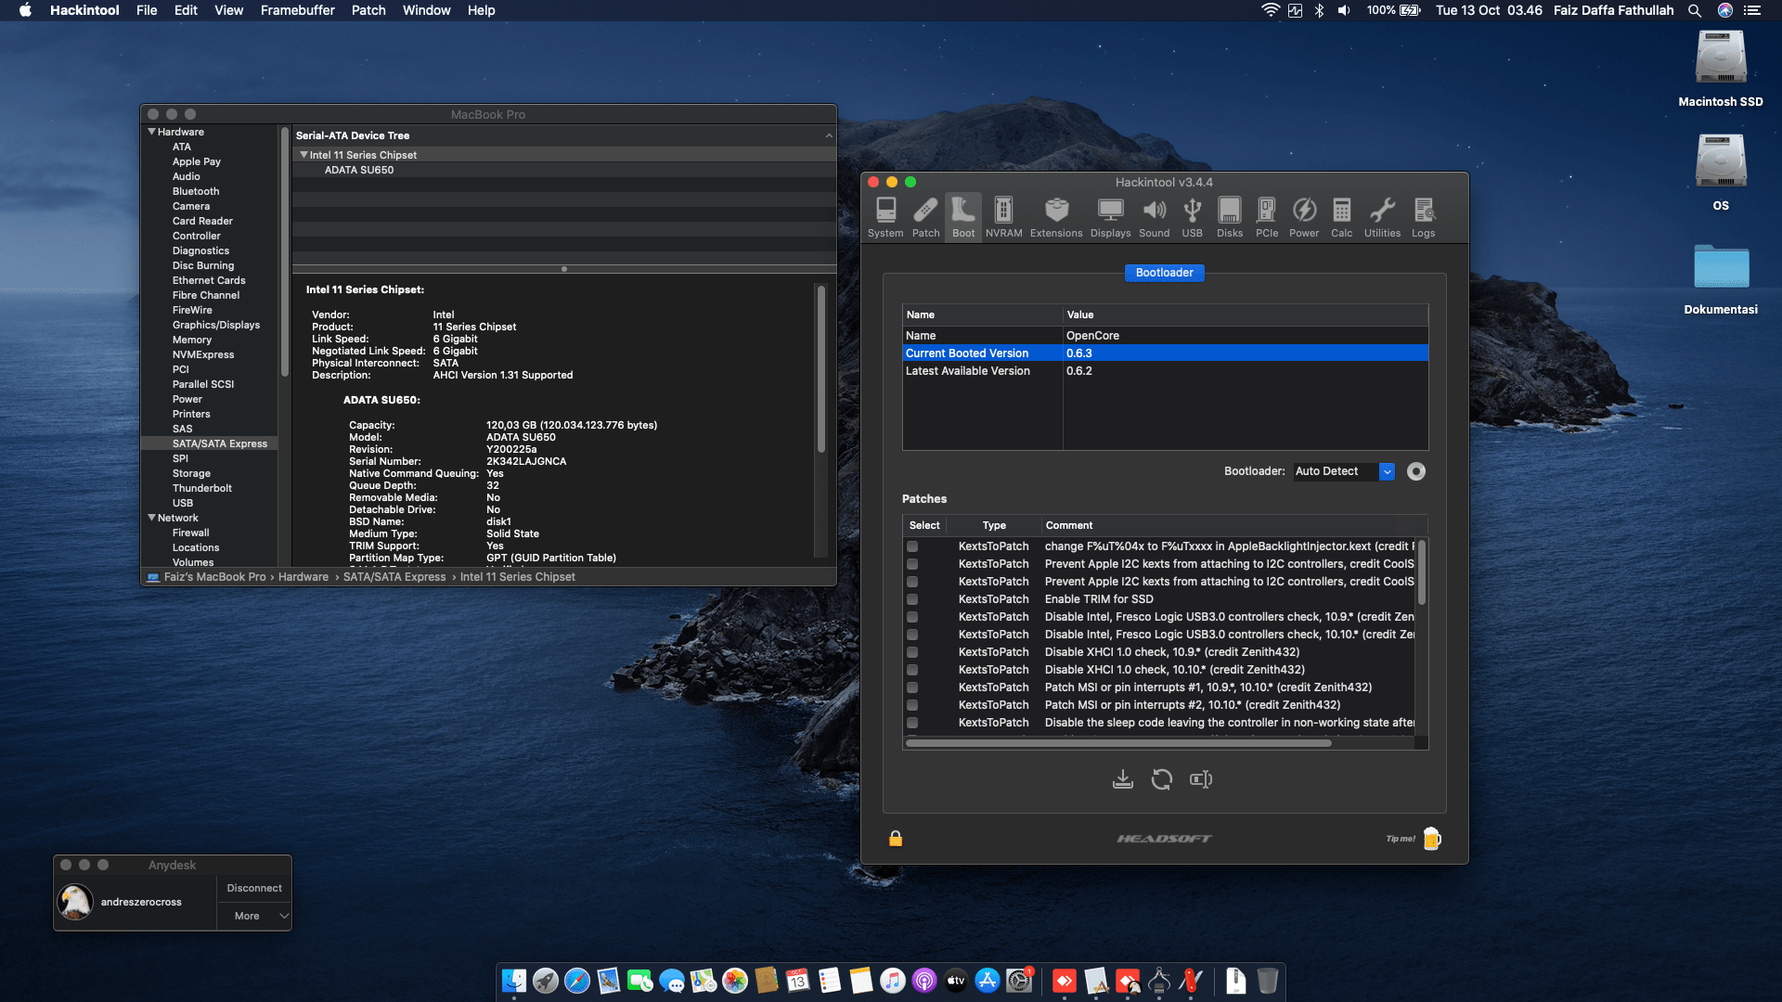Open the Patch menu from the menu bar
The height and width of the screenshot is (1002, 1782).
368,10
